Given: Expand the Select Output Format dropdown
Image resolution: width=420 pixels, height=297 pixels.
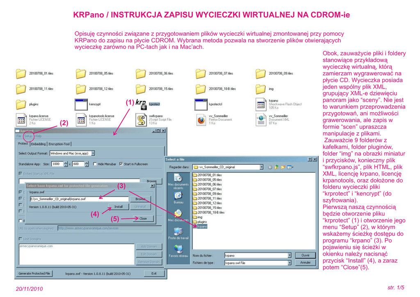Looking at the screenshot, I should (x=93, y=153).
